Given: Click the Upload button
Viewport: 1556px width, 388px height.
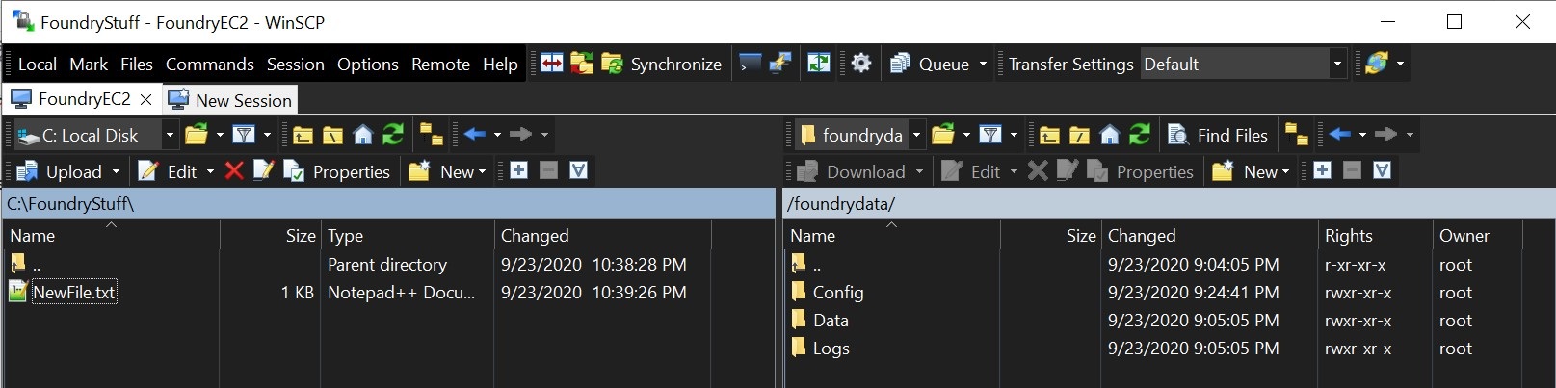Looking at the screenshot, I should click(60, 171).
